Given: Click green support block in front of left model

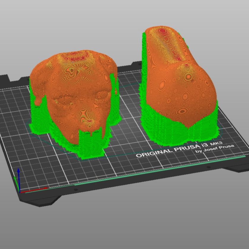Looking at the screenshot, I should click(90, 145).
